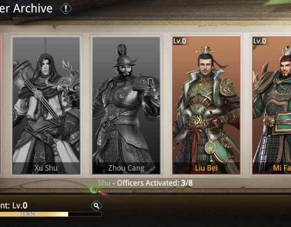Click the Zhou Cang name label
Image resolution: width=291 pixels, height=227 pixels.
126,168
